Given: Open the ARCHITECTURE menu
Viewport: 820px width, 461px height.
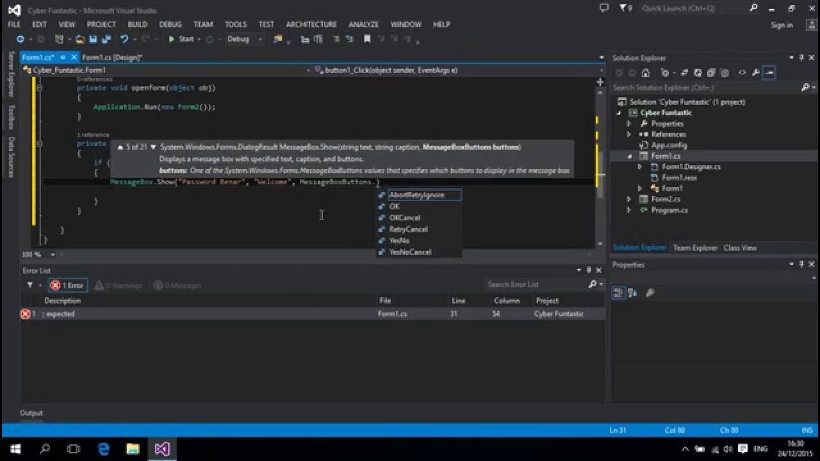Looking at the screenshot, I should point(311,24).
